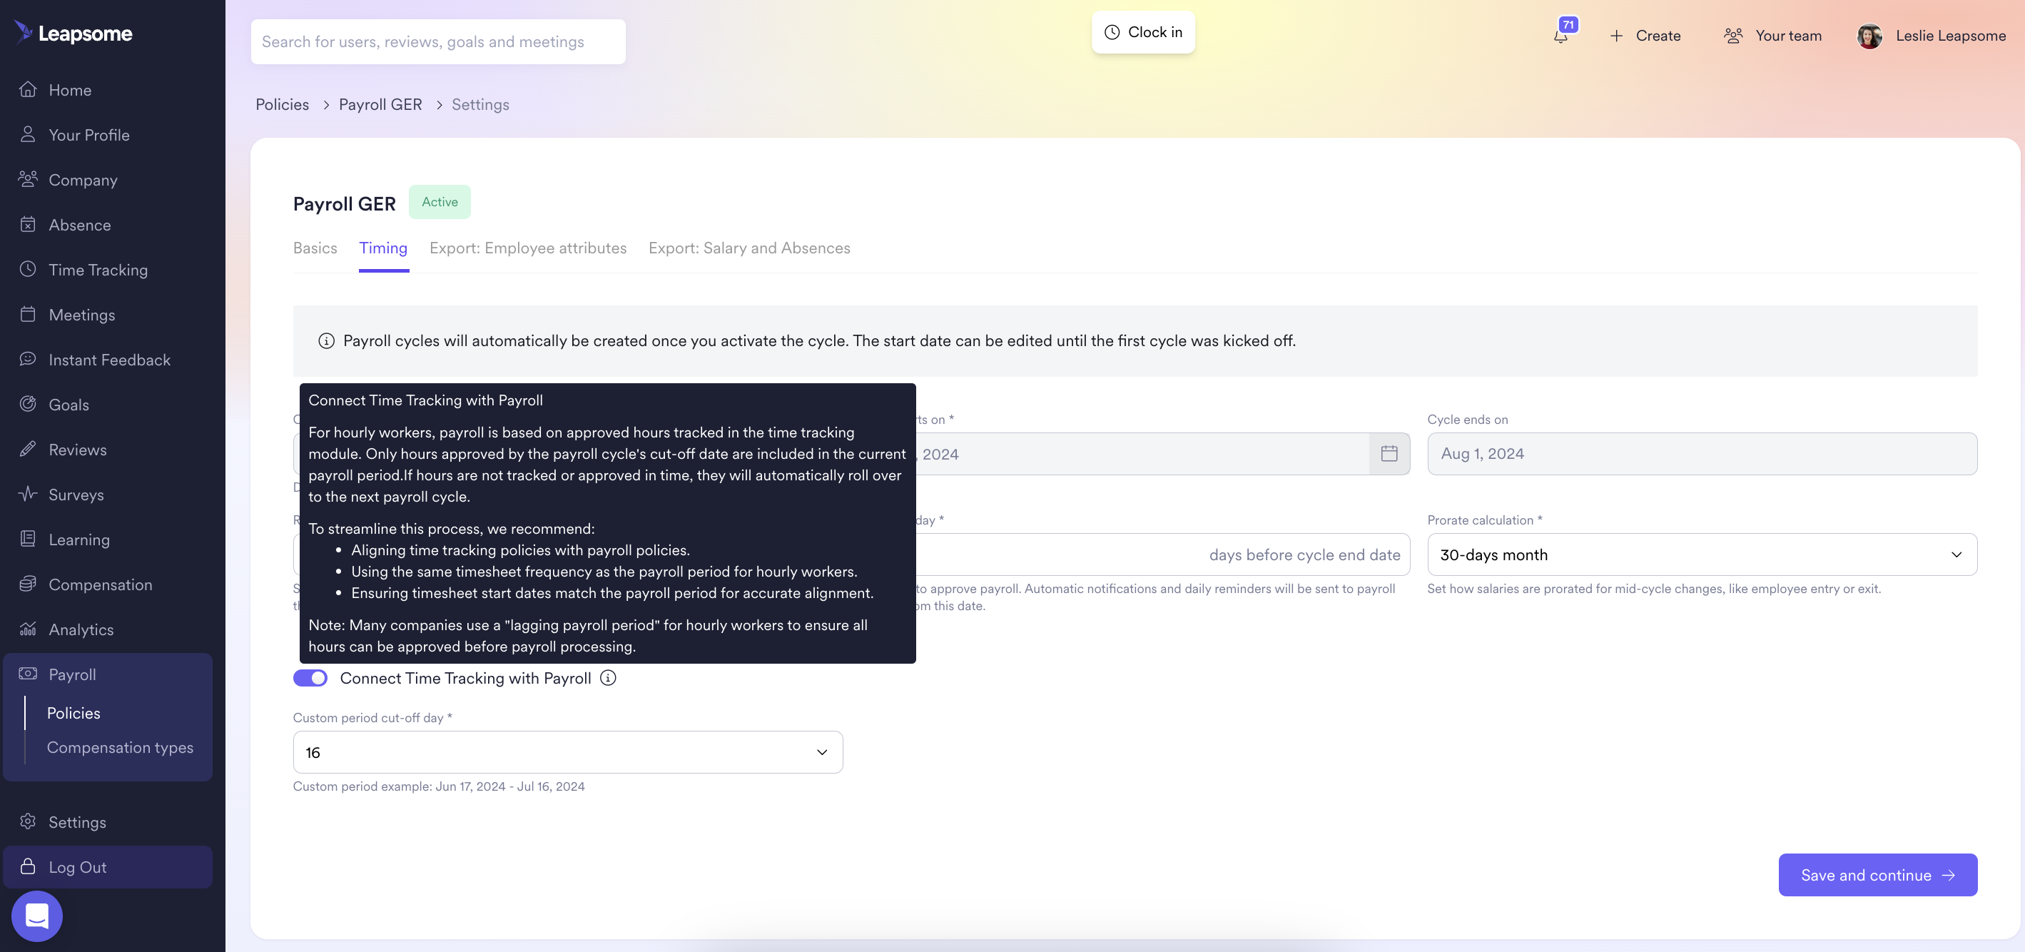Go to Compensation types in sidebar
The image size is (2025, 952).
(119, 748)
